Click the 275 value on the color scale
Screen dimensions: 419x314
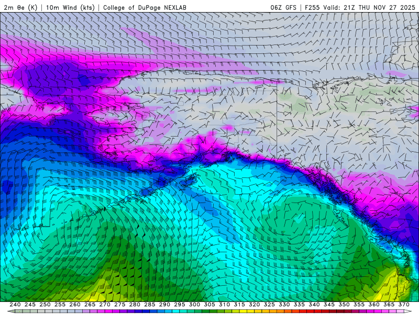point(120,305)
